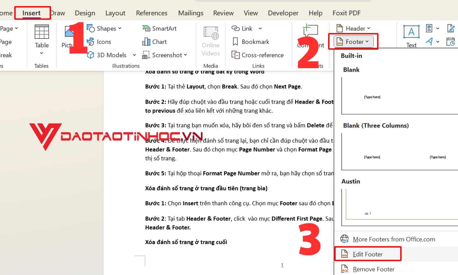Image resolution: width=458 pixels, height=275 pixels.
Task: Choose the Blank (Three Columns) footer thumbnail
Action: click(400, 152)
